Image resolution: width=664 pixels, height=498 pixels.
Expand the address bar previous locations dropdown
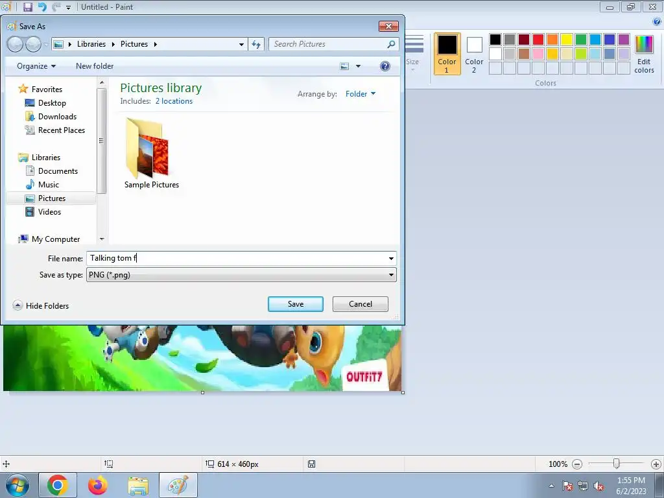241,44
